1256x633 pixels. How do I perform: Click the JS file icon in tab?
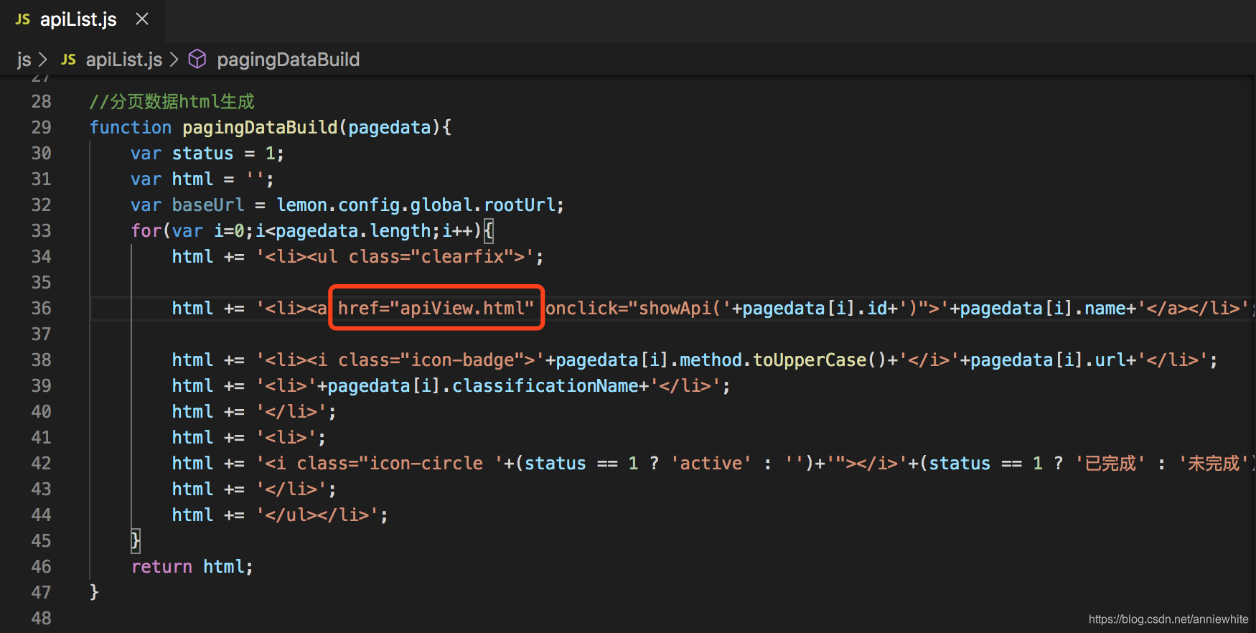click(x=23, y=19)
